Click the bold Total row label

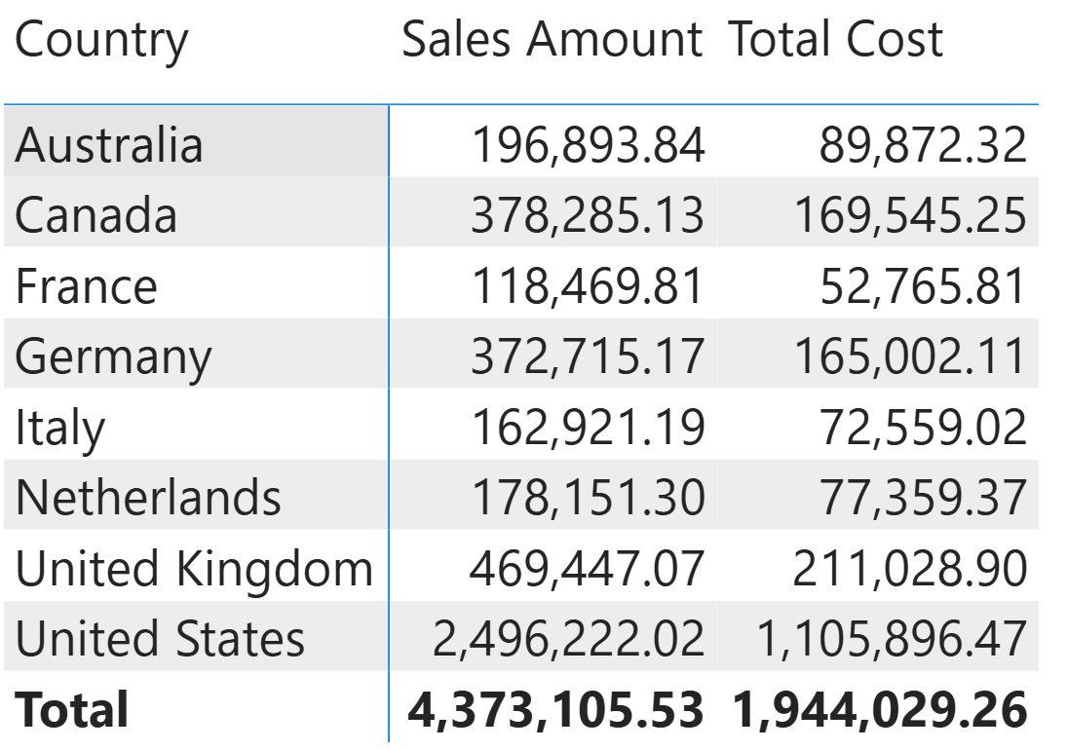72,709
